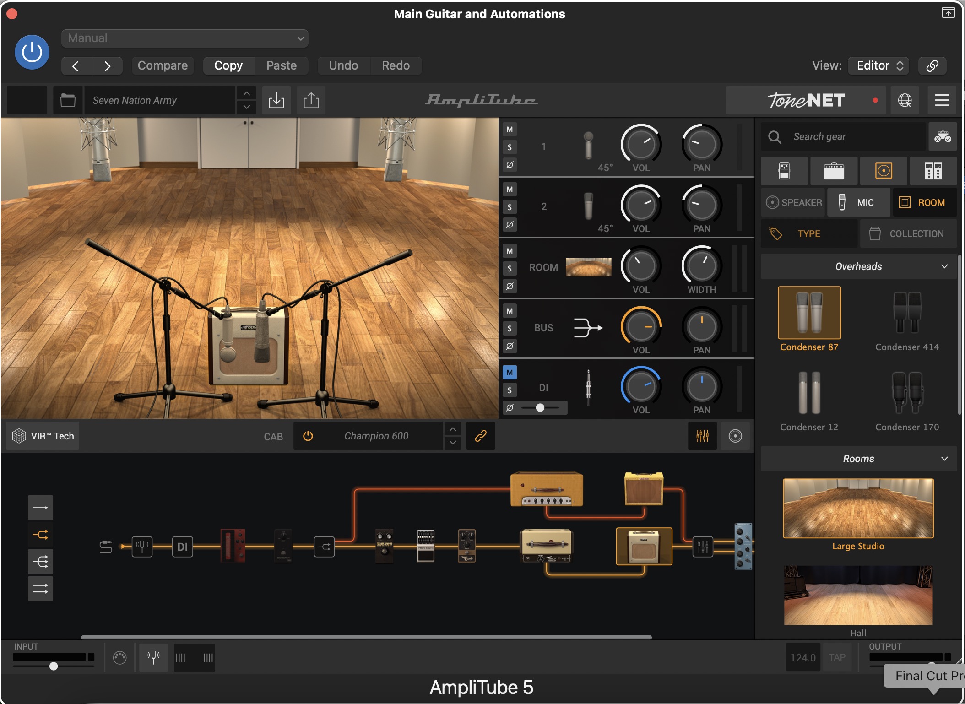Open the Manual preset dropdown

point(184,38)
